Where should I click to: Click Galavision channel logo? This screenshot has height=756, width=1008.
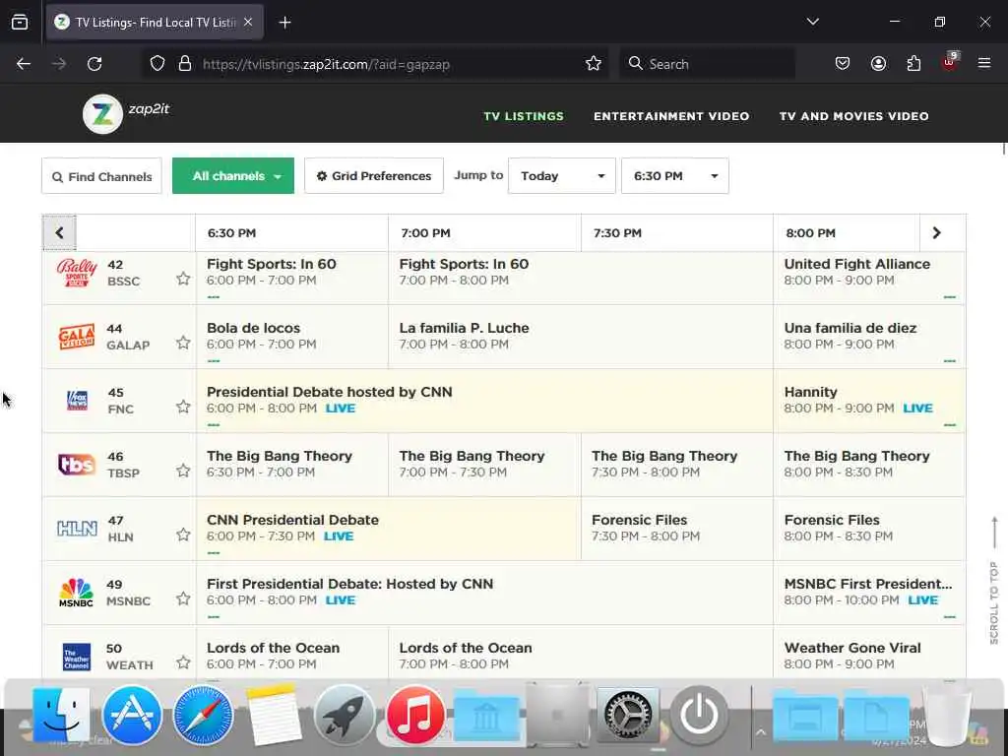point(77,337)
